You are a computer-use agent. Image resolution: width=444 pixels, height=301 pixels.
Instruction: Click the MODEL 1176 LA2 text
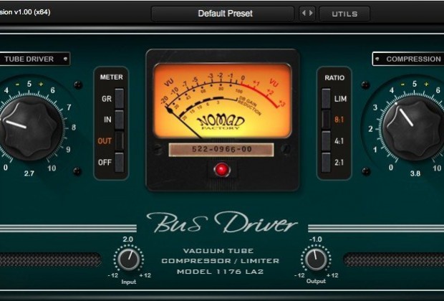[221, 272]
